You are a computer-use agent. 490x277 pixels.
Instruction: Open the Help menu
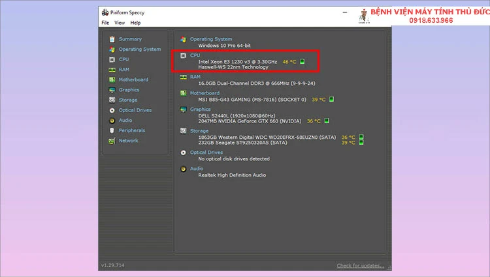pos(135,23)
